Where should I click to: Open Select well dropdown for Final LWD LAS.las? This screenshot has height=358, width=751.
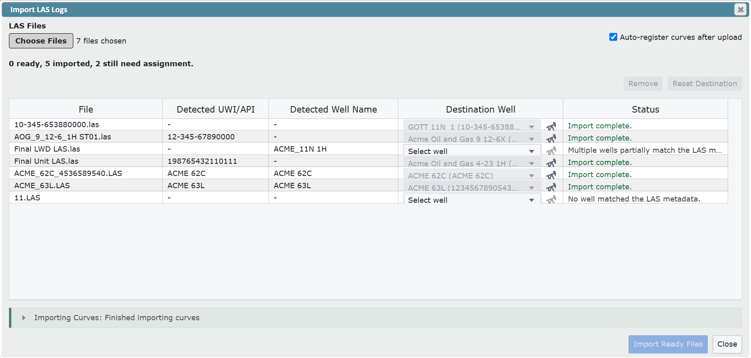coord(472,151)
